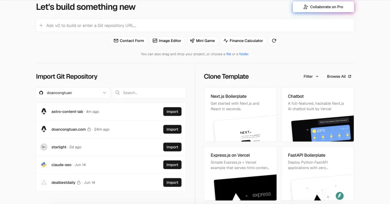Click the refresh suggestions icon
The width and height of the screenshot is (390, 204).
coord(274,41)
